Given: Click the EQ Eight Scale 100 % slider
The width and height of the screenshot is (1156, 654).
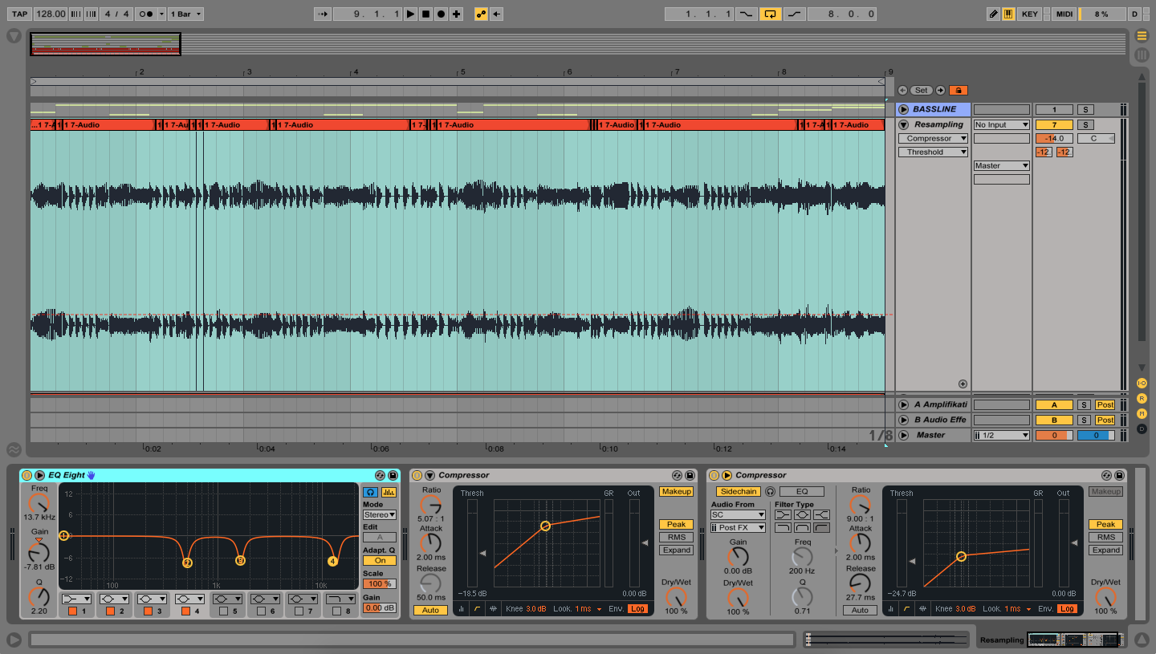Looking at the screenshot, I should click(380, 583).
